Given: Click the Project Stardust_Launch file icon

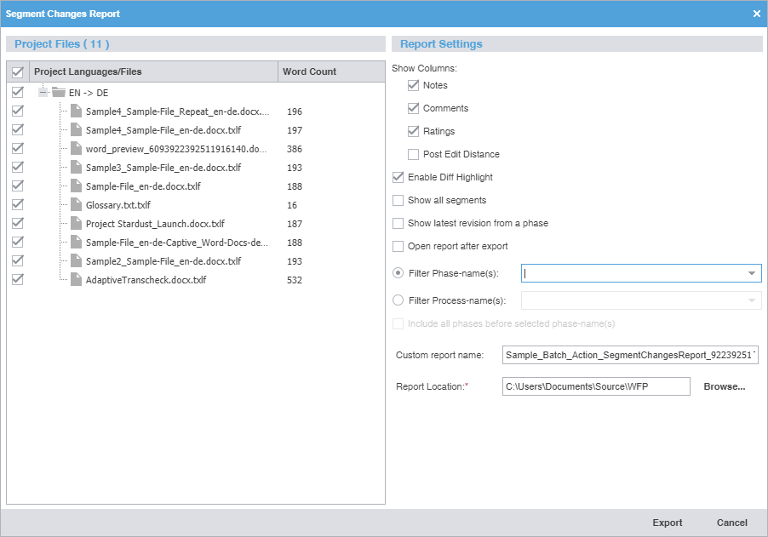Looking at the screenshot, I should (x=77, y=224).
